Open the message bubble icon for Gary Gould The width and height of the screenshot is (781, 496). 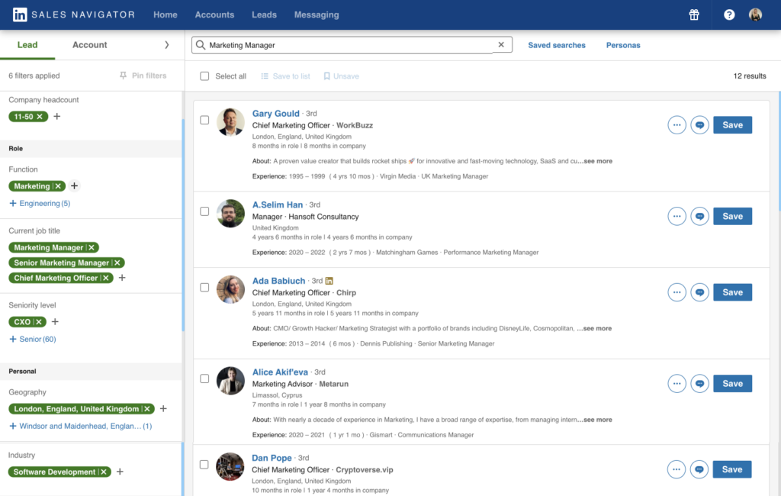[699, 124]
